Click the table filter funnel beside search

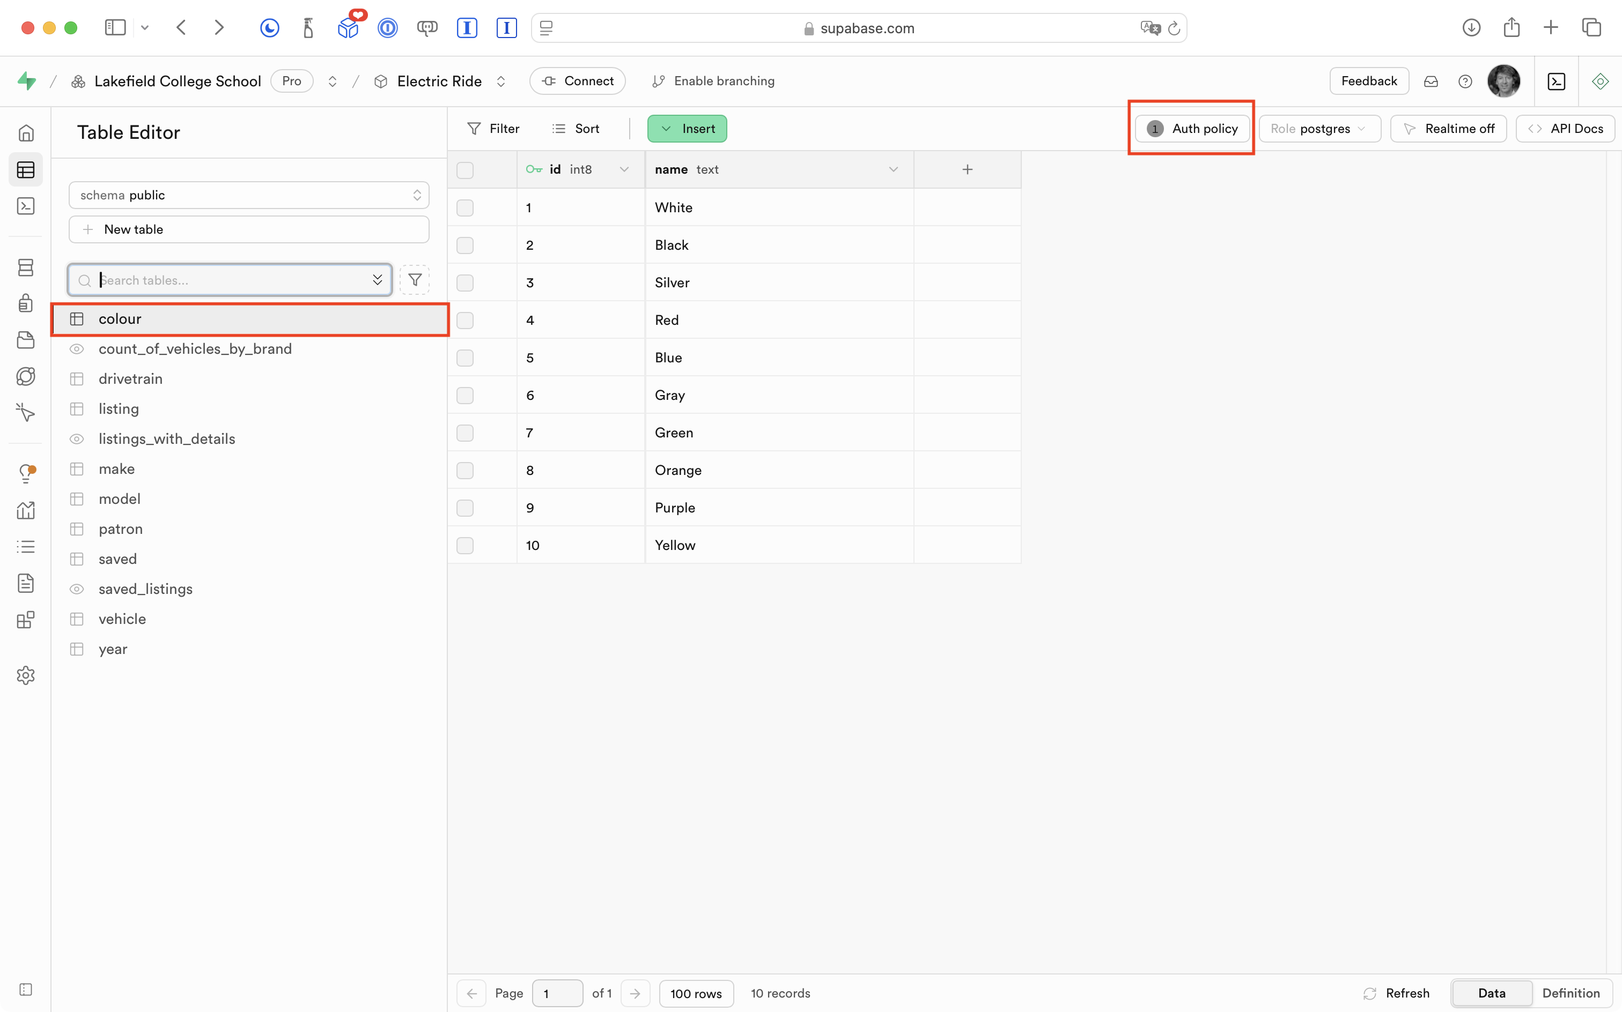coord(415,280)
